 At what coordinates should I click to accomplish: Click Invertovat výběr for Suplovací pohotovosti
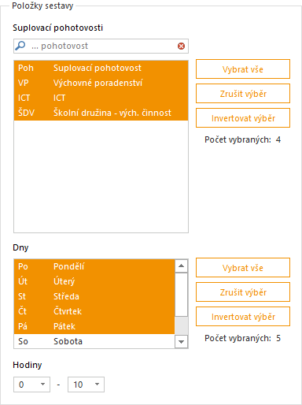[243, 118]
